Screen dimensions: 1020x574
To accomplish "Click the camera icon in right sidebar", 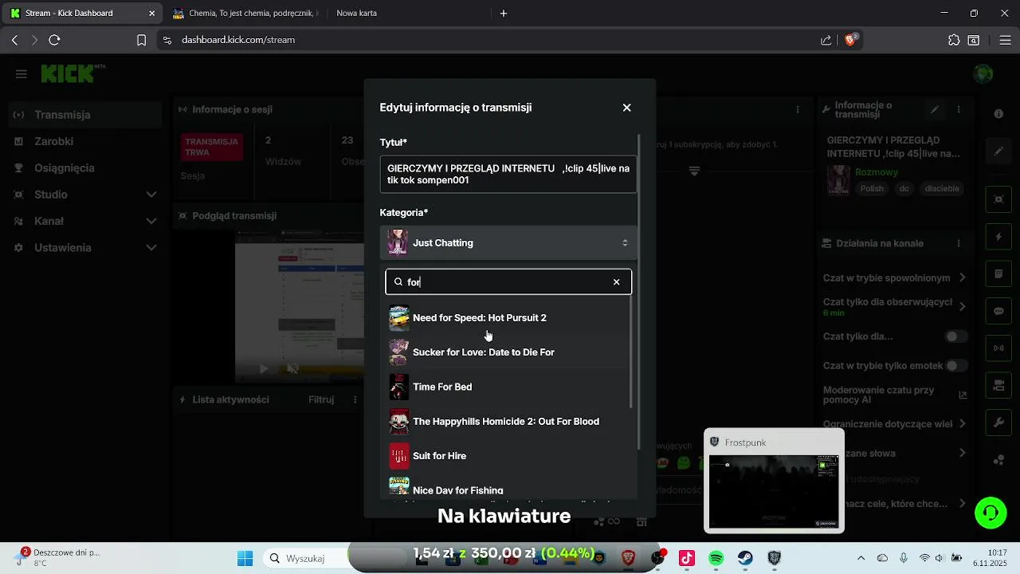I will [x=998, y=386].
